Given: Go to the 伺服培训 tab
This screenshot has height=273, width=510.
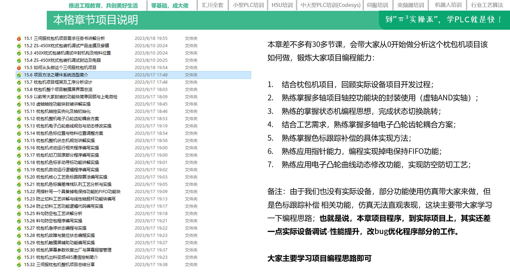Looking at the screenshot, I should [377, 5].
